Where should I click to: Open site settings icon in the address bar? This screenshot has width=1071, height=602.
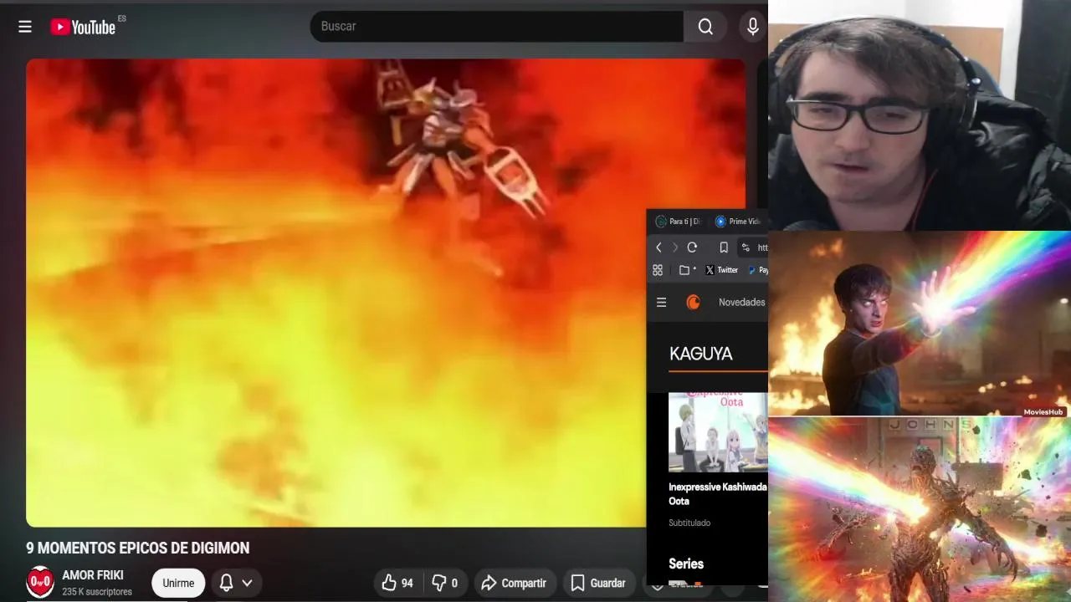click(746, 247)
